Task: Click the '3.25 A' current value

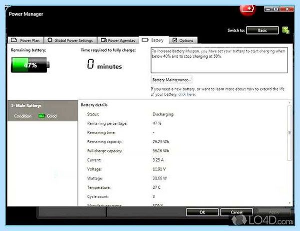Action: click(x=158, y=160)
